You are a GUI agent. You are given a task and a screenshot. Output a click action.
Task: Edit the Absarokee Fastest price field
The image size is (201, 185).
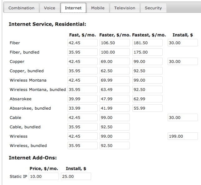pos(147,99)
